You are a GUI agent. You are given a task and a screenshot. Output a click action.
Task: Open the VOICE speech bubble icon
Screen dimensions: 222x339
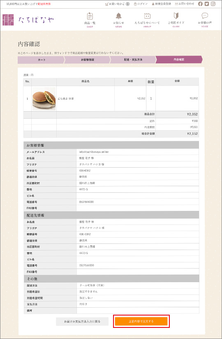click(x=205, y=16)
